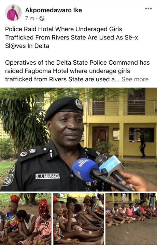Open the middle thumbnail of seated girls
This screenshot has height=245, width=157.
coord(78,219)
